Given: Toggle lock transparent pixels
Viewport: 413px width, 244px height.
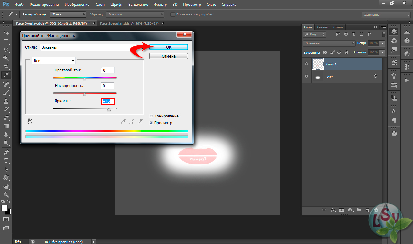Looking at the screenshot, I should click(x=325, y=52).
